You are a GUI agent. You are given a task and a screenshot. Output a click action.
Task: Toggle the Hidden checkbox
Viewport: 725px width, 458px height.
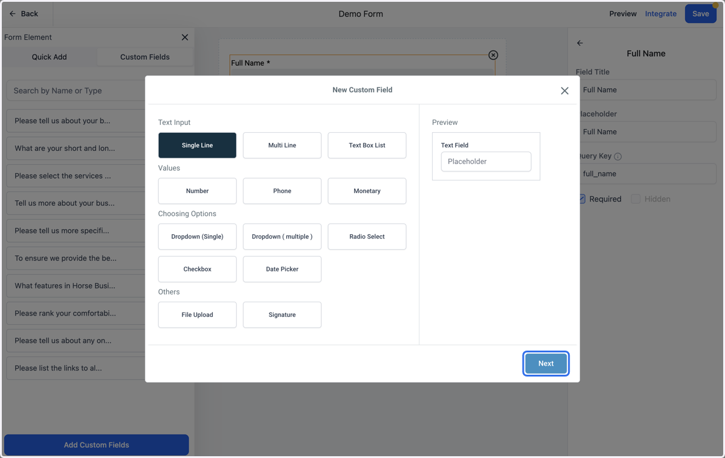click(x=636, y=199)
